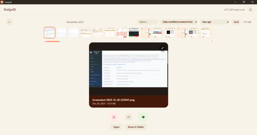Screen dimensions: 257x135
Task: Select the fifth thumbnail in the strip
Action: (98, 33)
